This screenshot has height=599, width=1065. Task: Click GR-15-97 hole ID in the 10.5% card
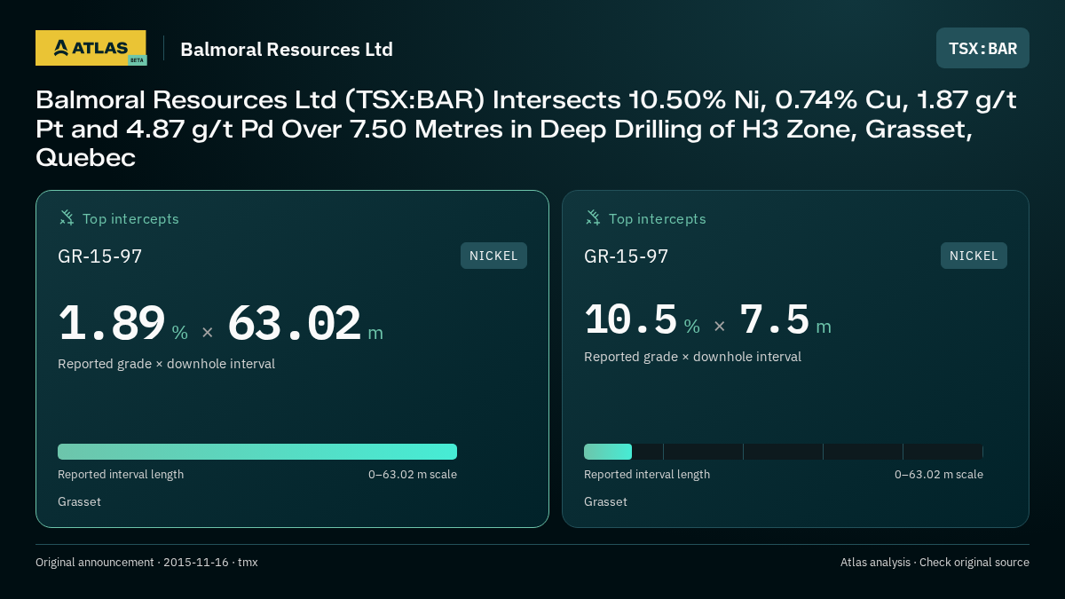(626, 256)
